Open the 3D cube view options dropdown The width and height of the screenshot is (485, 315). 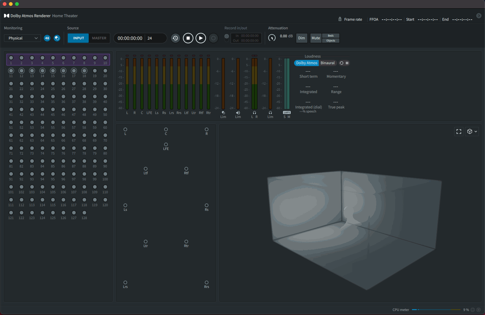[x=472, y=132]
